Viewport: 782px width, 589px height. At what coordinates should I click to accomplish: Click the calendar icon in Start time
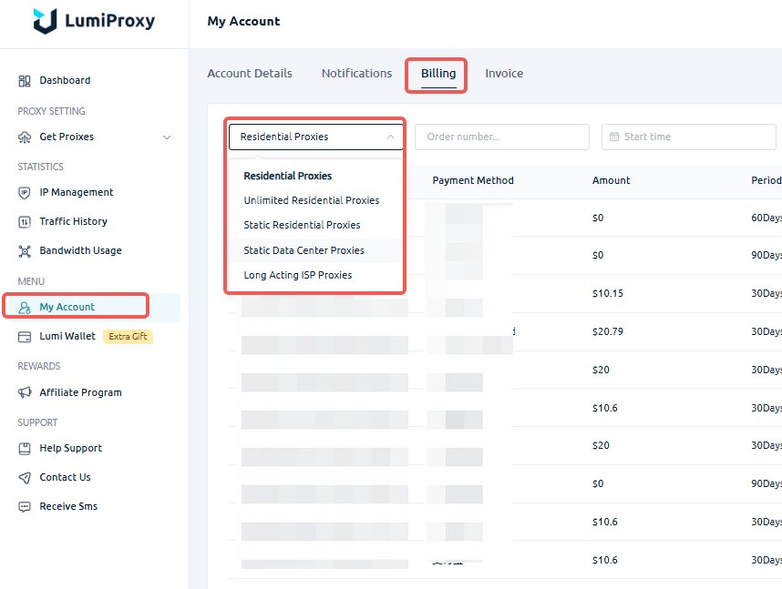(x=614, y=137)
